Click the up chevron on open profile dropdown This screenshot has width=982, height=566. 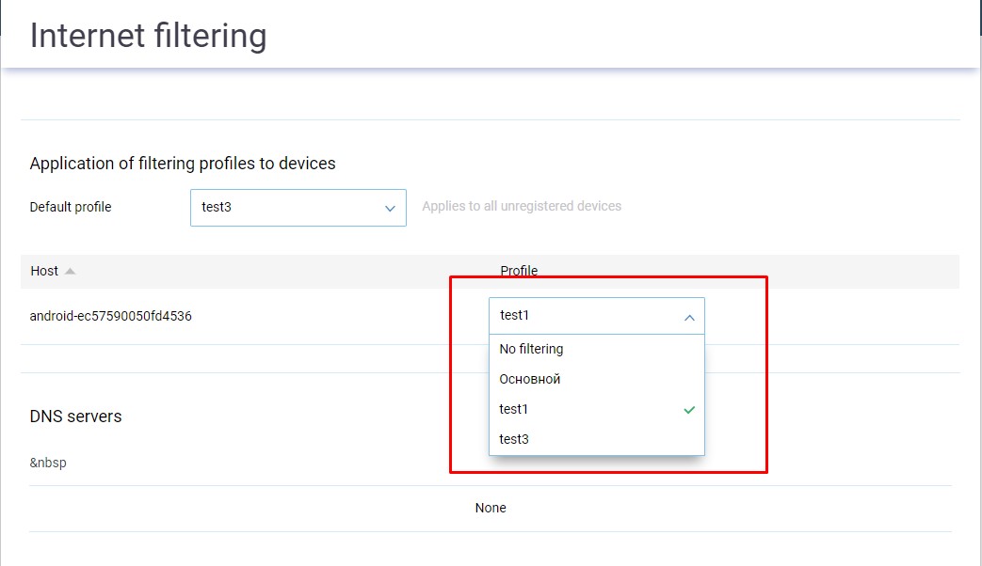pyautogui.click(x=689, y=318)
